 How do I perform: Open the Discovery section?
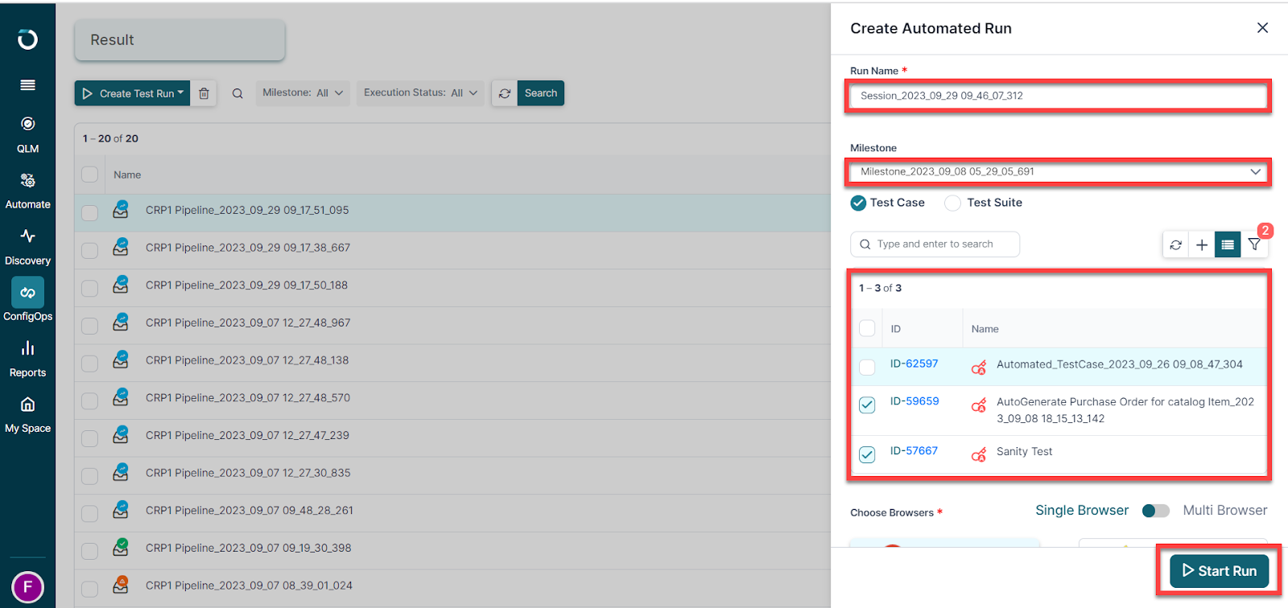pyautogui.click(x=27, y=247)
